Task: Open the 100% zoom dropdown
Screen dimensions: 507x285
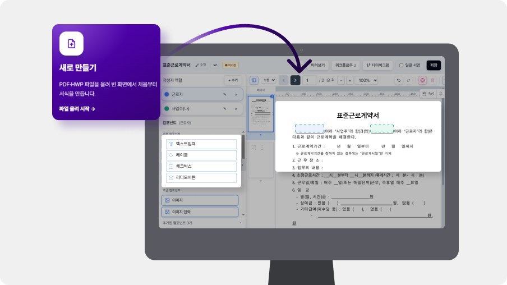Action: (366, 80)
